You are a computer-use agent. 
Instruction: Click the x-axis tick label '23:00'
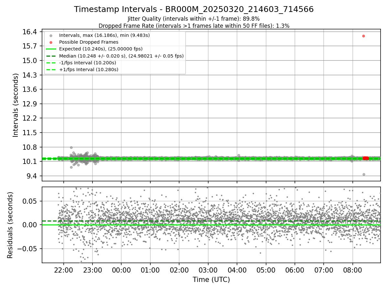click(92, 270)
